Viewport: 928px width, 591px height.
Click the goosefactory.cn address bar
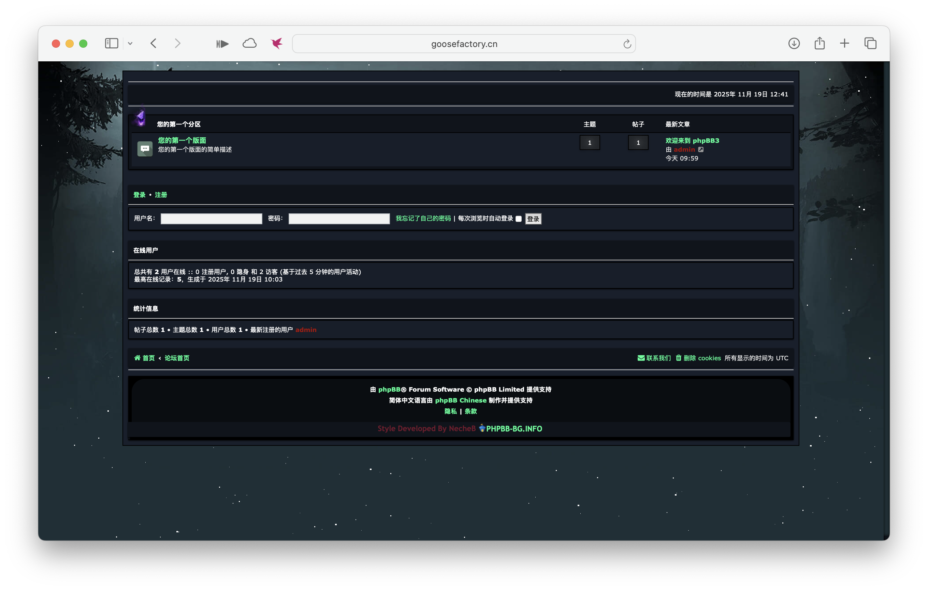464,44
